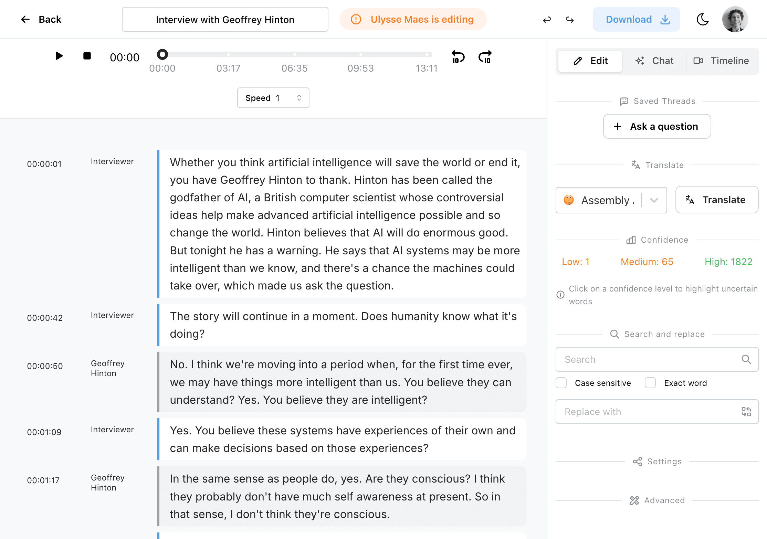Switch to the Chat tab

coord(655,61)
